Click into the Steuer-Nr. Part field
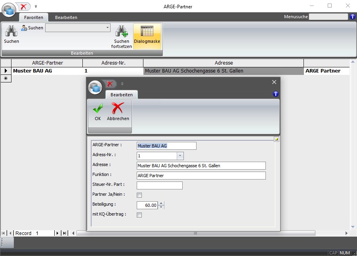The width and height of the screenshot is (357, 256). [159, 185]
